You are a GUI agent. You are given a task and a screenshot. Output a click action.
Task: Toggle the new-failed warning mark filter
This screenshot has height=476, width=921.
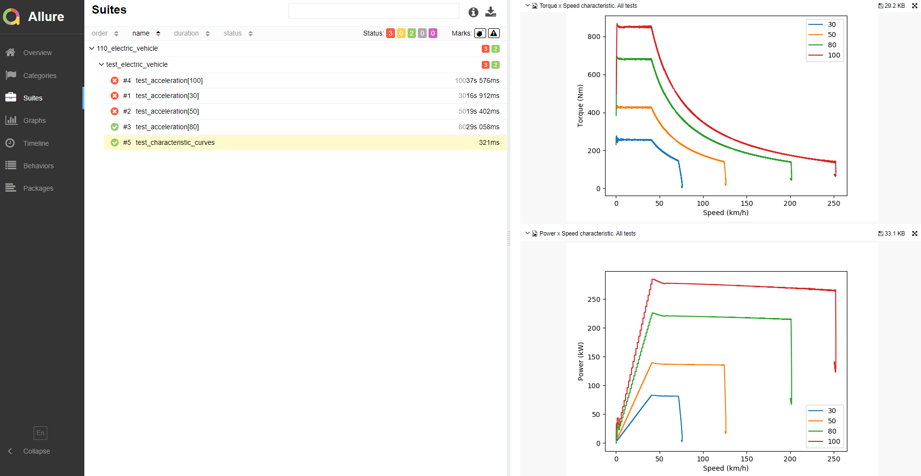coord(494,33)
